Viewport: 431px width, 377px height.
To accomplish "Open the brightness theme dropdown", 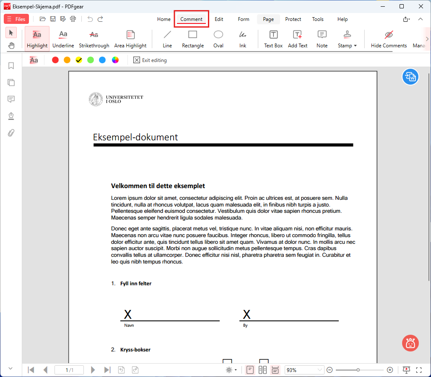I will (x=231, y=370).
